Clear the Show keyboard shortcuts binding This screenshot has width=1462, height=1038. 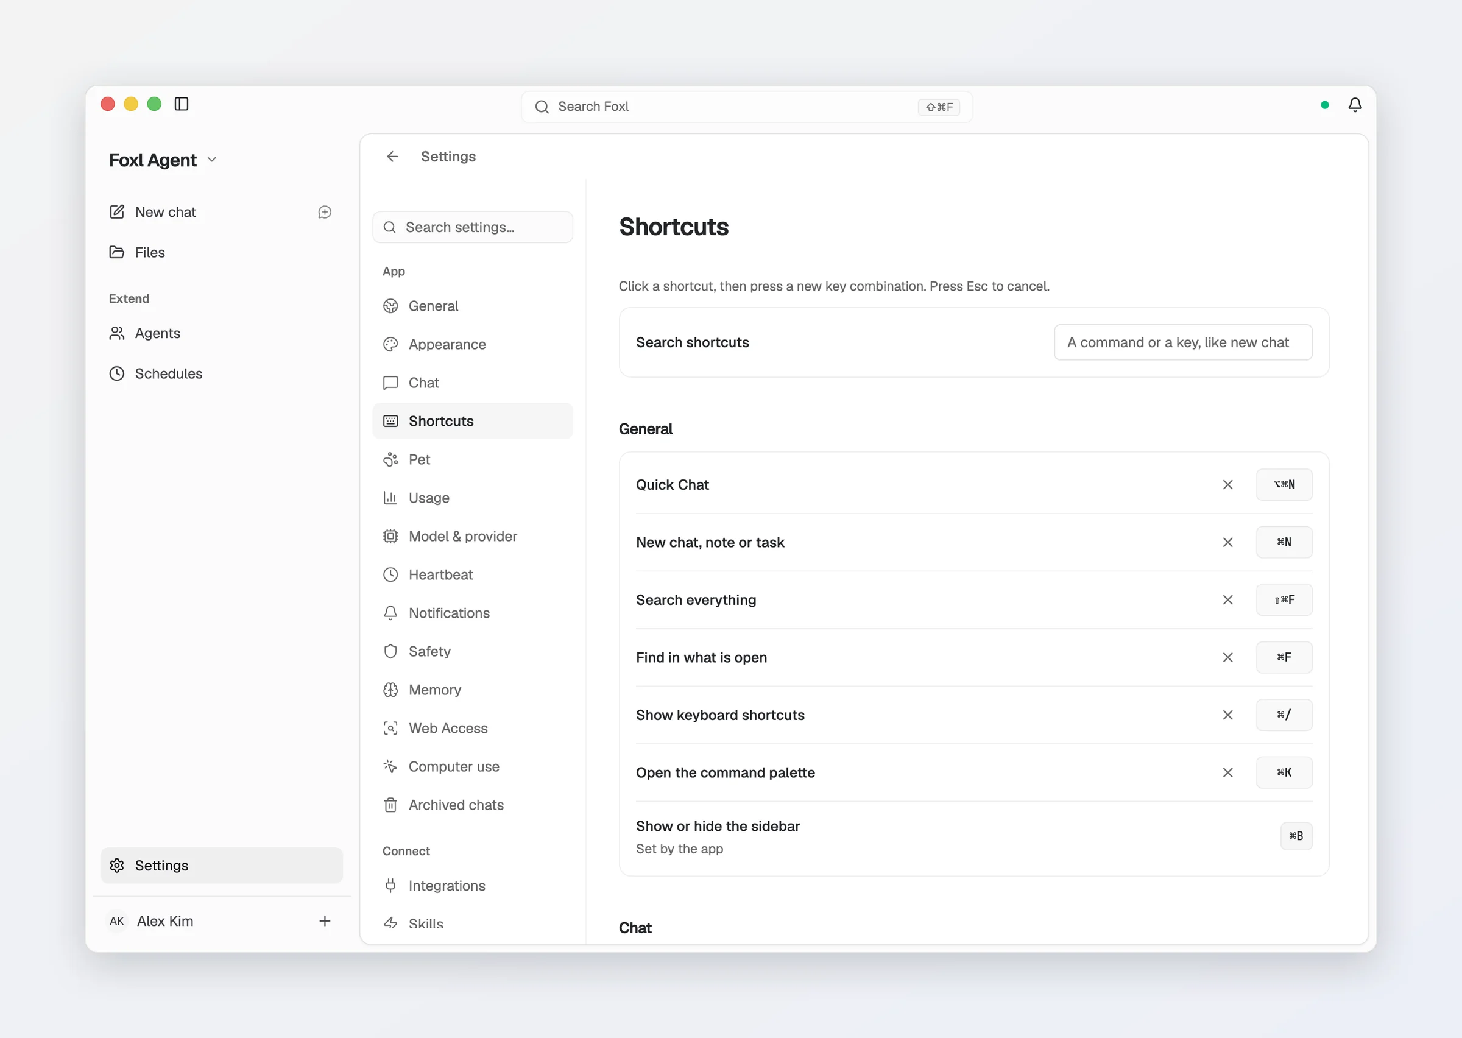[x=1227, y=715]
